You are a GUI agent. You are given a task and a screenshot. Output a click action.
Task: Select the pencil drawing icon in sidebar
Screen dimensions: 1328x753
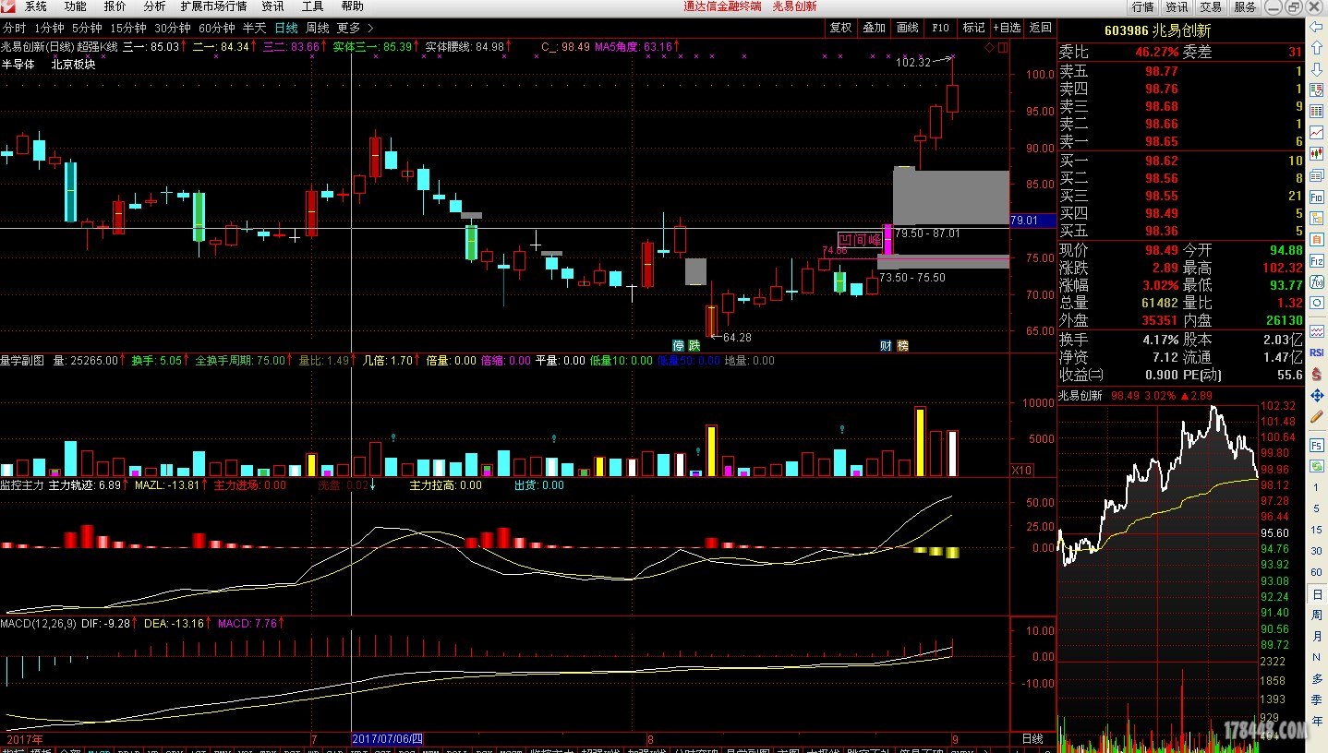coord(1316,415)
